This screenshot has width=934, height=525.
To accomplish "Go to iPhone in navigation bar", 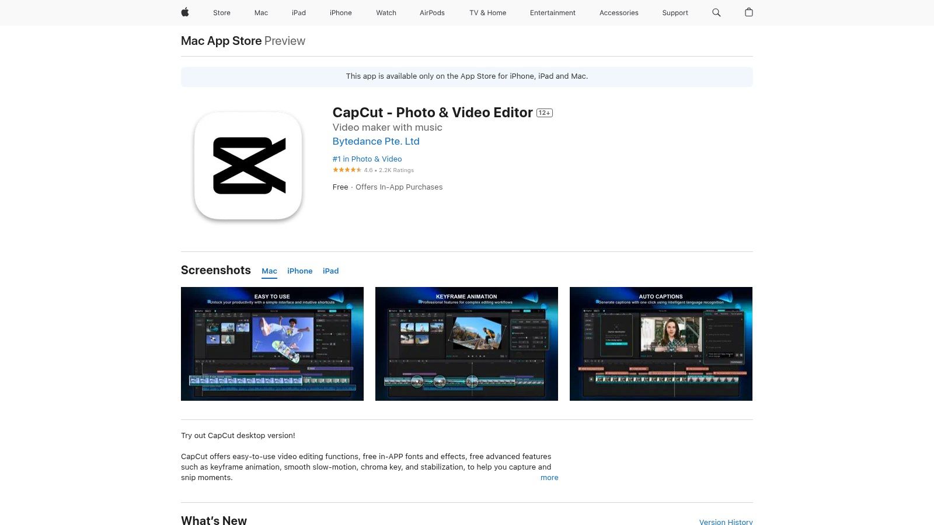I will click(x=341, y=13).
